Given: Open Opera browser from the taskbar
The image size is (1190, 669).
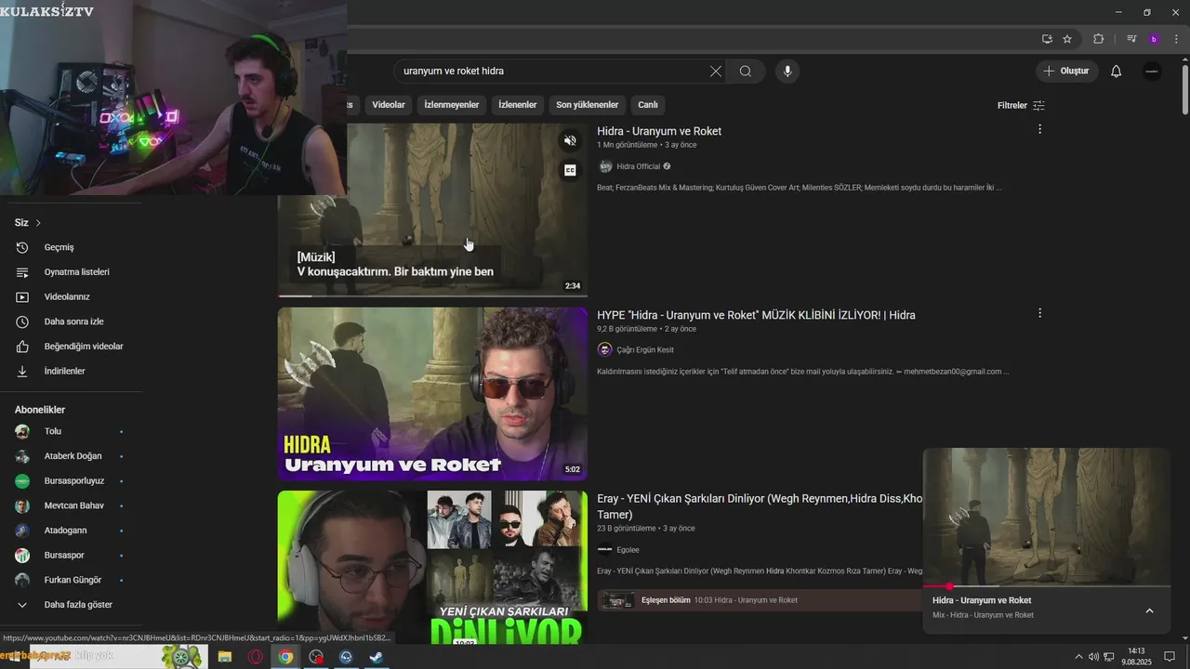Looking at the screenshot, I should click(255, 657).
